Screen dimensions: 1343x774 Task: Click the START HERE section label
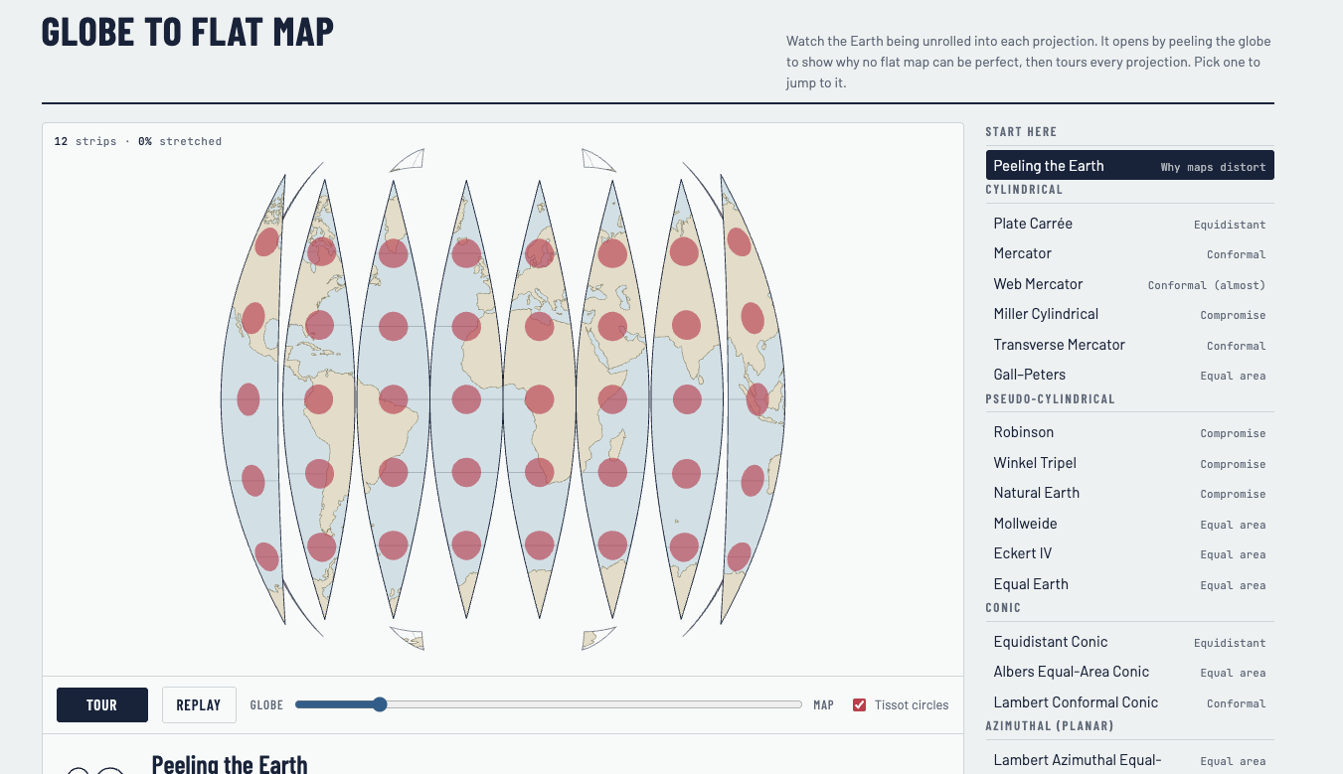point(1021,132)
